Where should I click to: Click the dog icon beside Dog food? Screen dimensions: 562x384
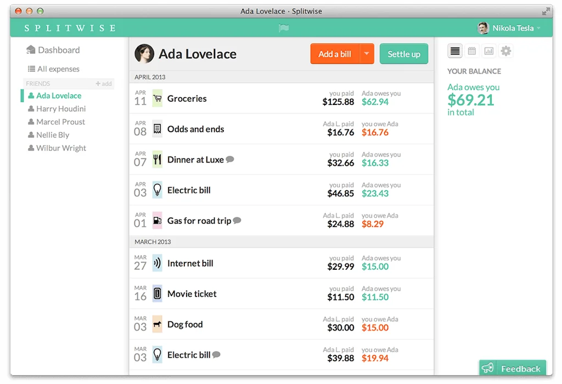[157, 325]
